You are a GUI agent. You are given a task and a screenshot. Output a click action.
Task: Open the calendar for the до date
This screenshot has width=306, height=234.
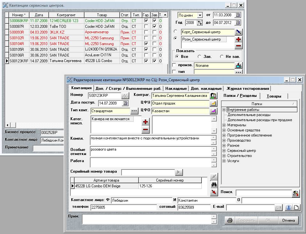238,23
